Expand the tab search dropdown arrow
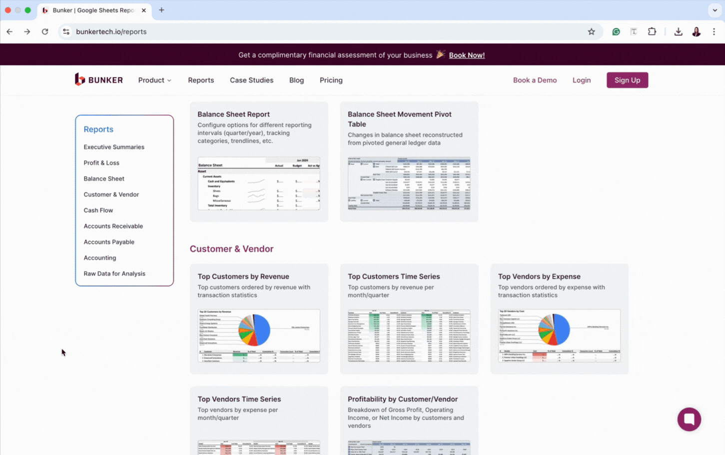The width and height of the screenshot is (725, 455). pos(715,10)
